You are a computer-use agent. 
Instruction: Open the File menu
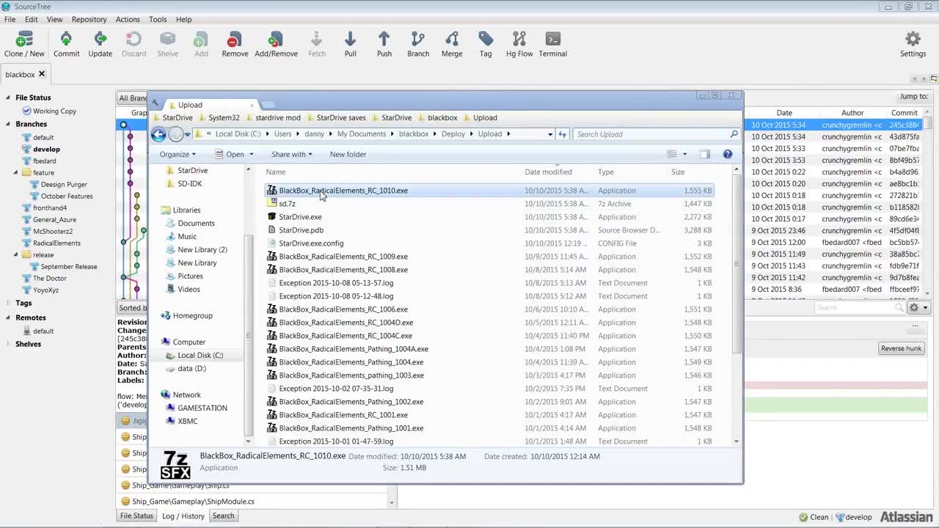10,19
